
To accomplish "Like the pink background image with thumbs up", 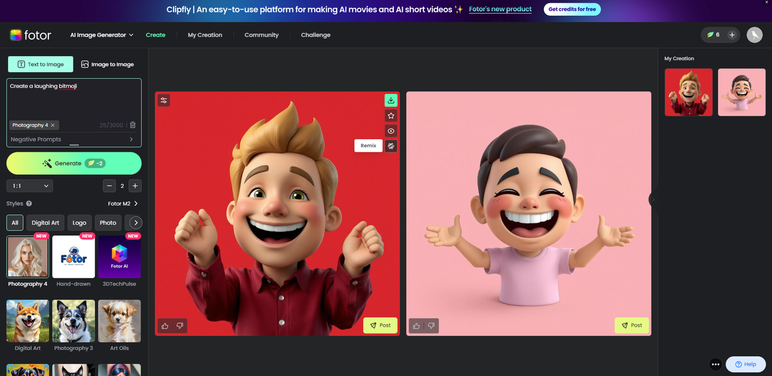I will 416,325.
